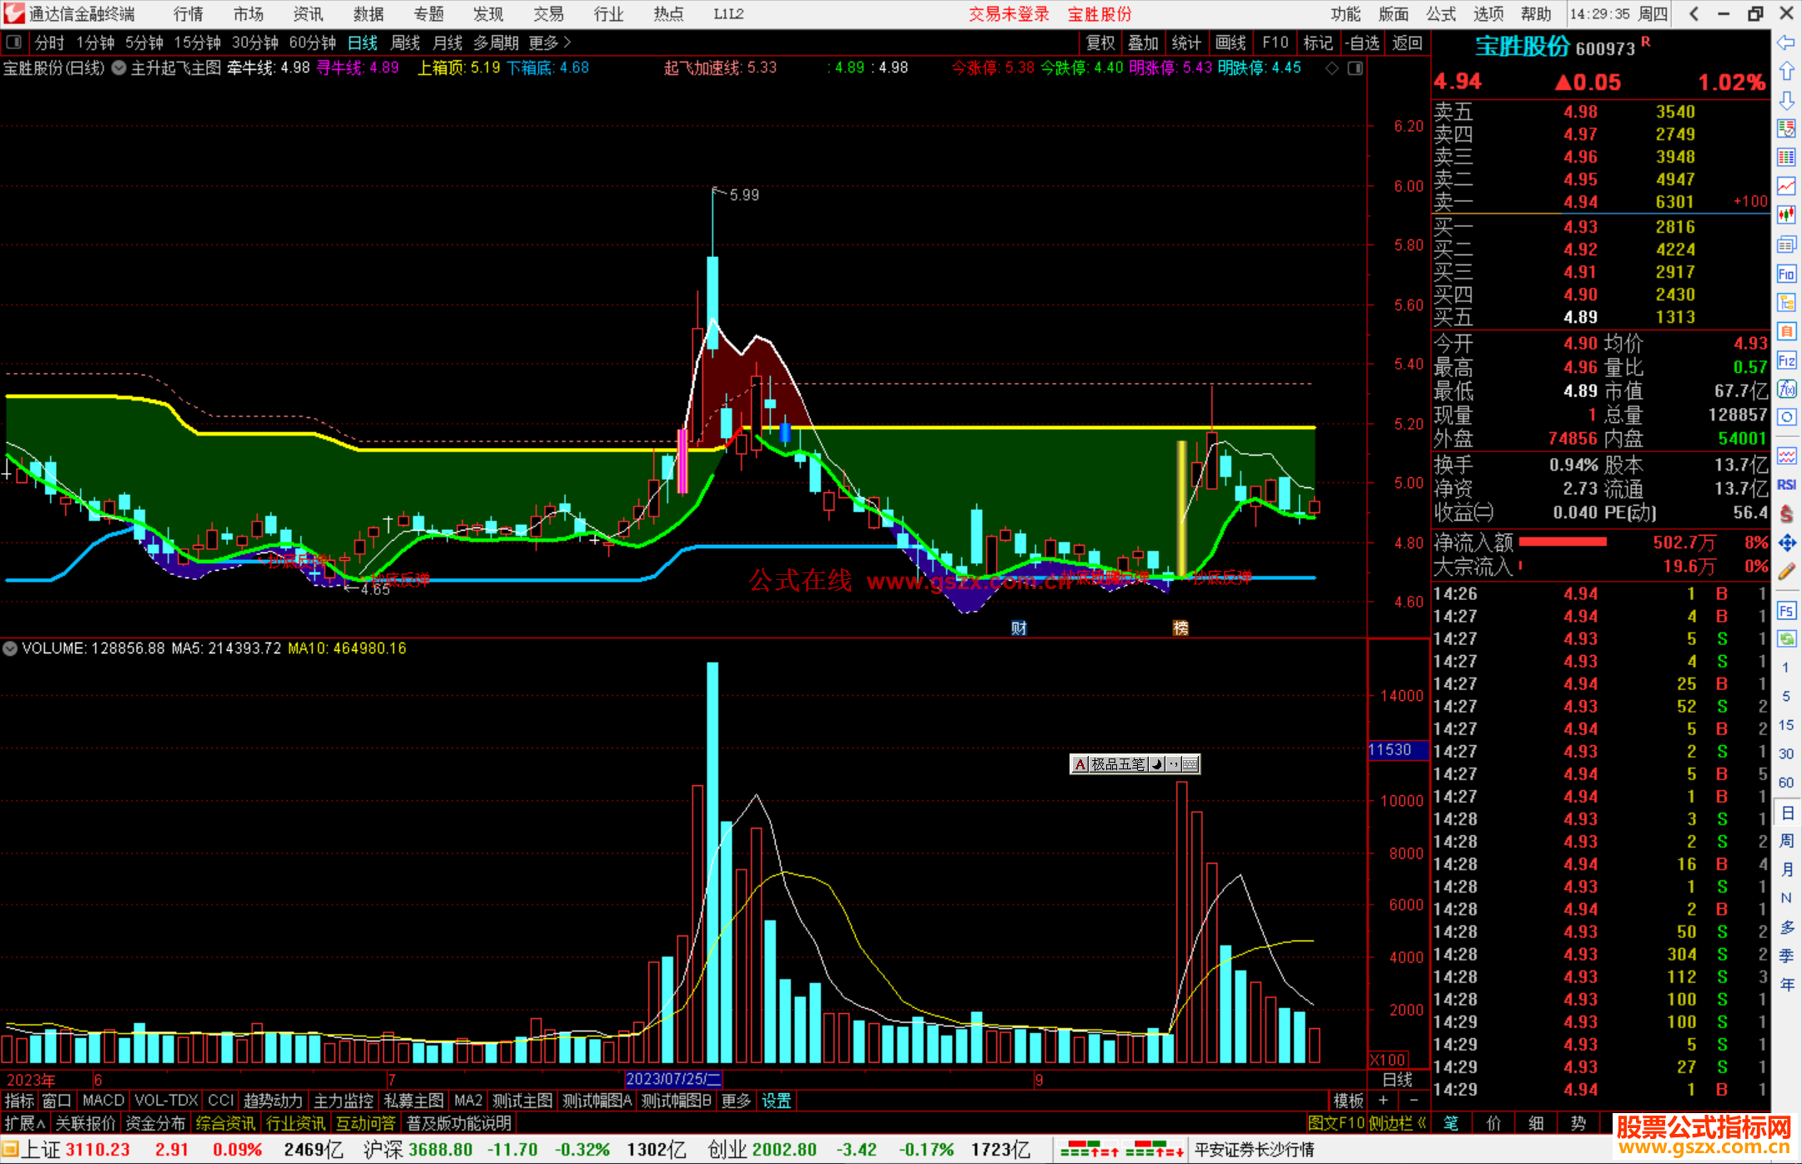Click the red 净流入额 bar

[x=1562, y=542]
